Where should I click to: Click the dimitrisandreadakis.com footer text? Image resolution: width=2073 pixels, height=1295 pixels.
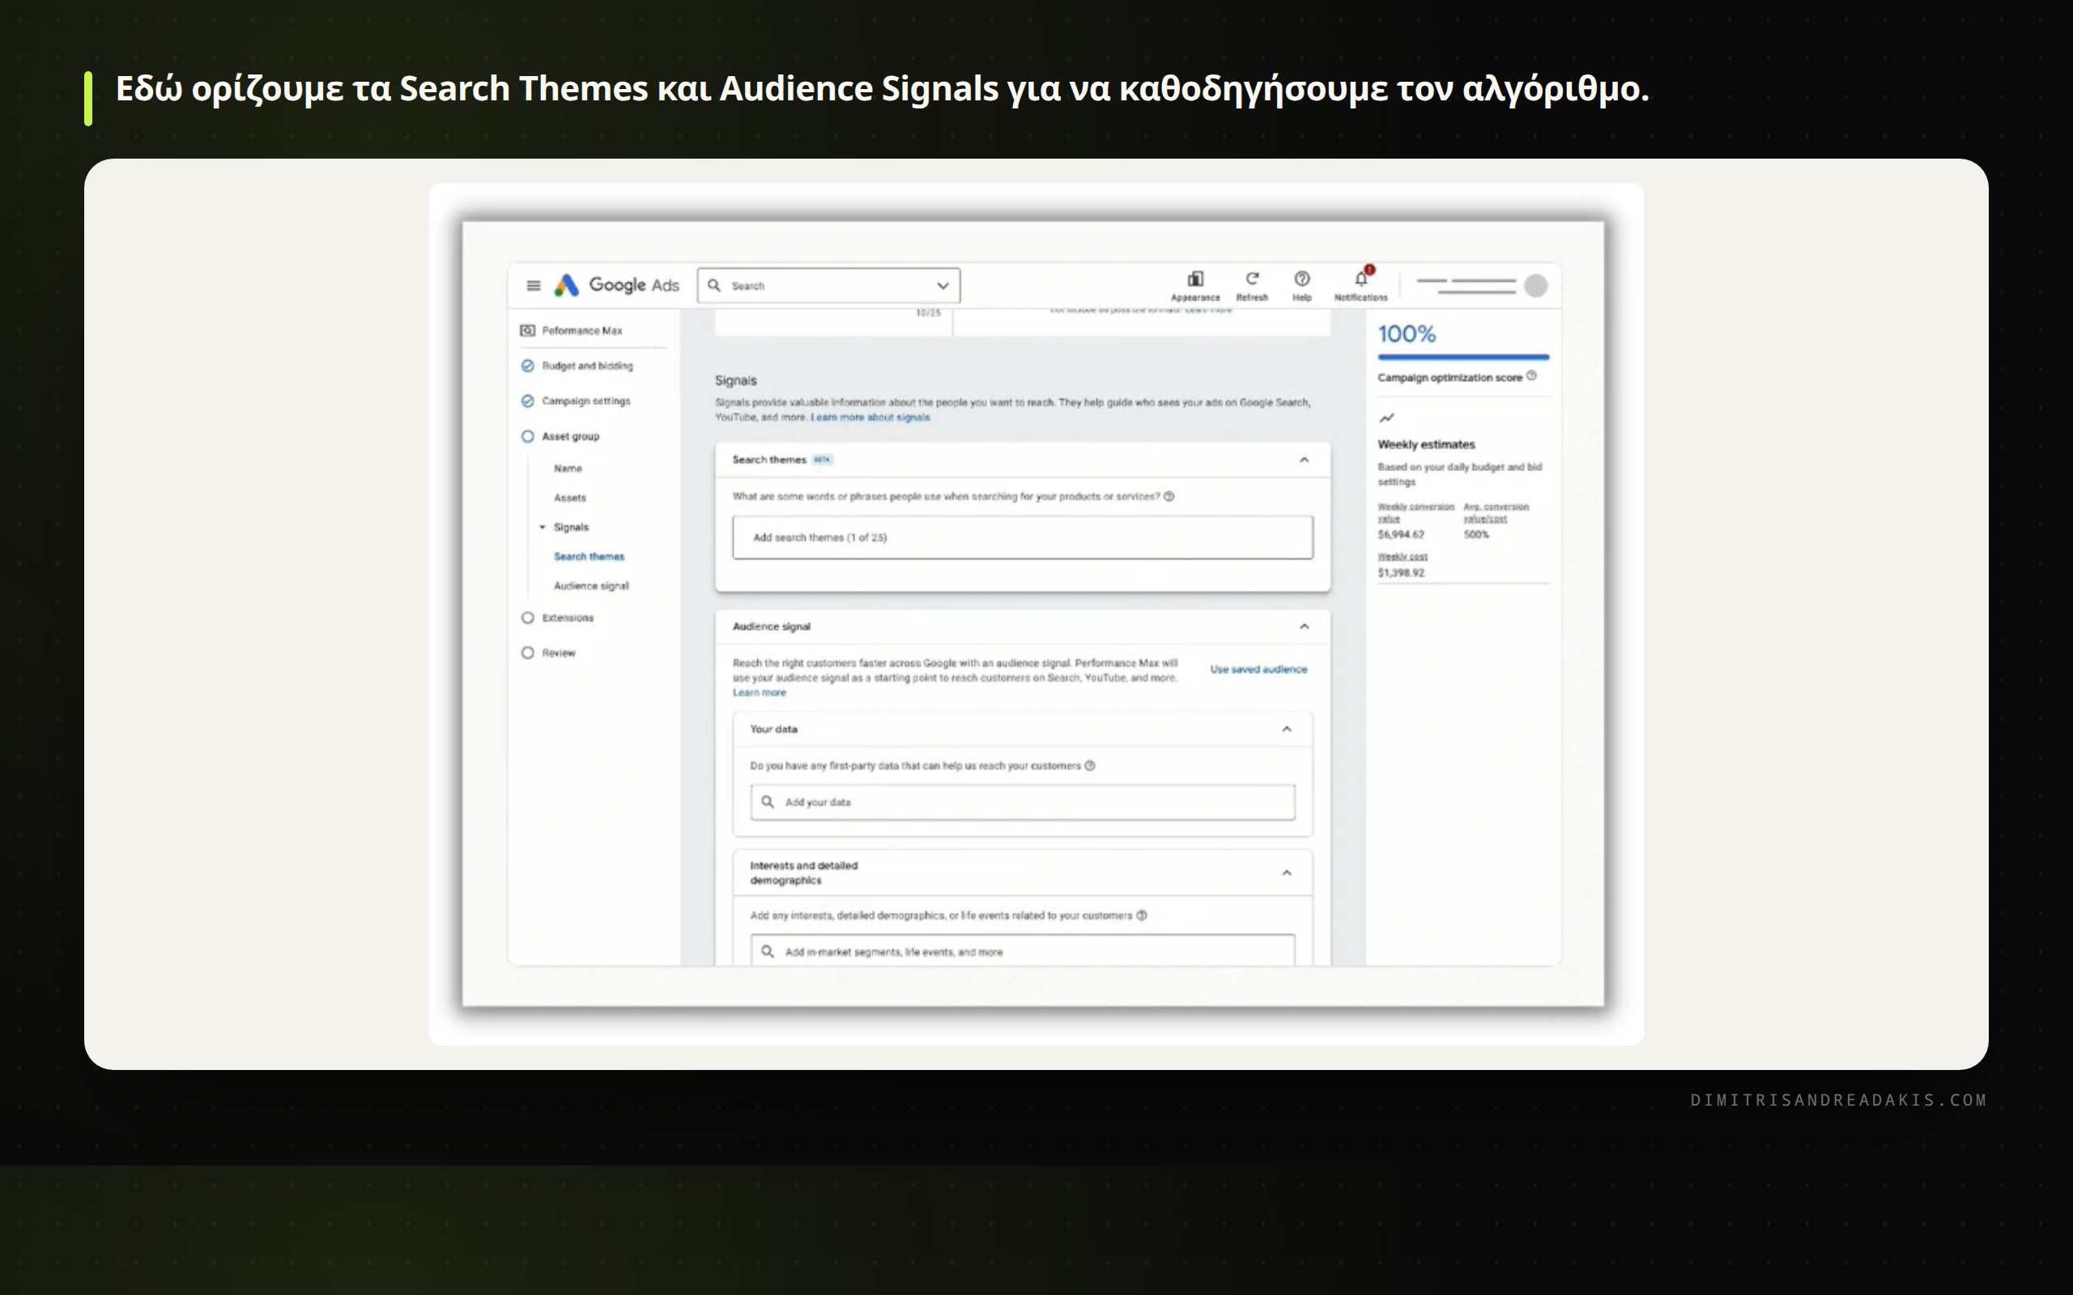(1838, 1100)
